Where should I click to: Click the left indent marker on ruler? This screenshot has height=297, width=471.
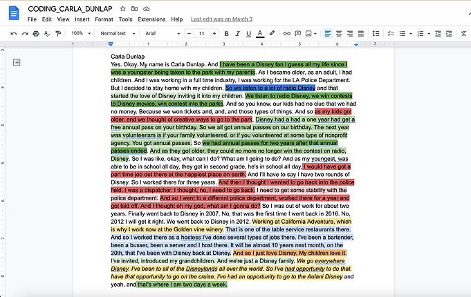(111, 44)
